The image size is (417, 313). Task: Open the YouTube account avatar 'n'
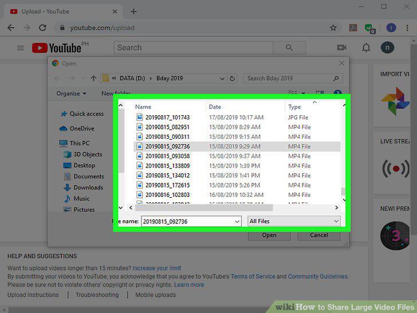tap(387, 48)
